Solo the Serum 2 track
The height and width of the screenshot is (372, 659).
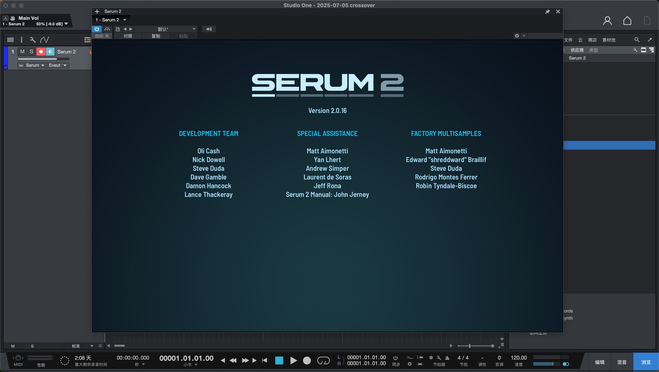pyautogui.click(x=31, y=51)
